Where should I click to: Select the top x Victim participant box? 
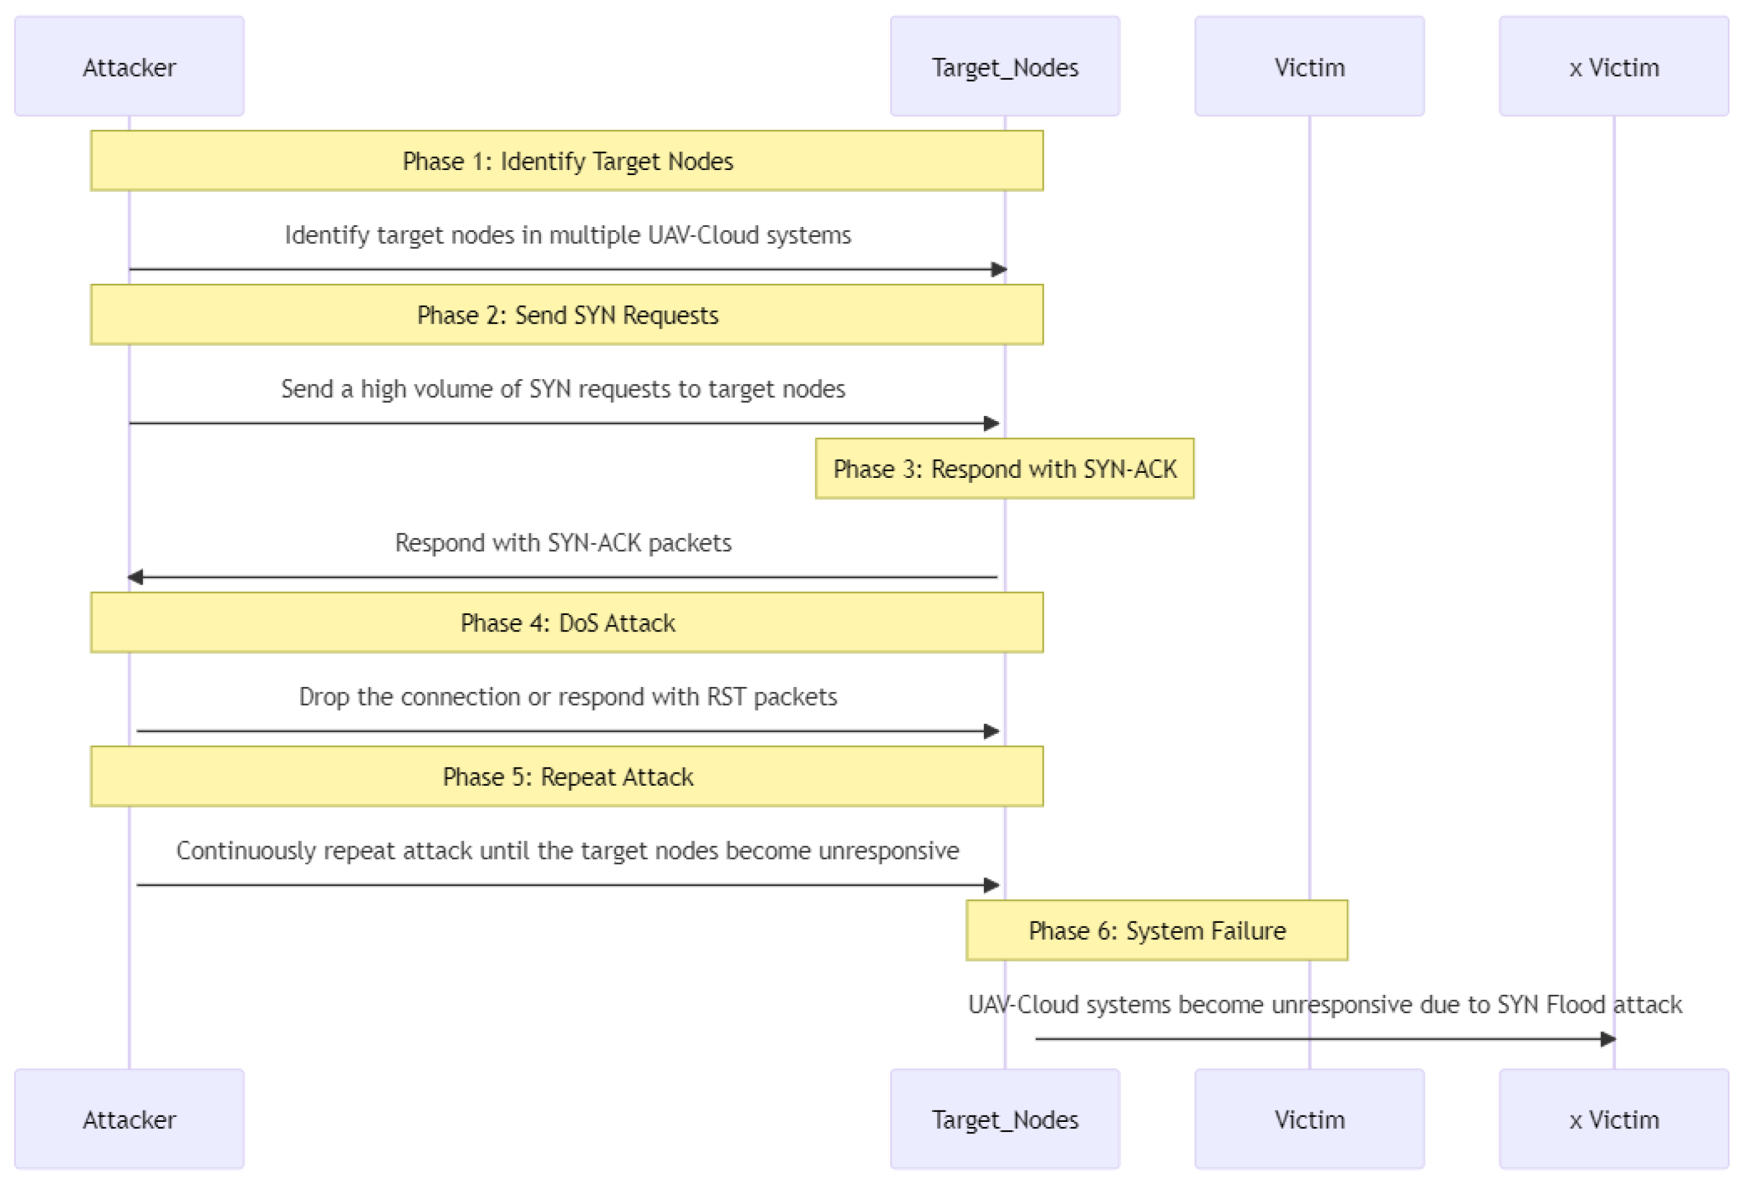pyautogui.click(x=1613, y=67)
